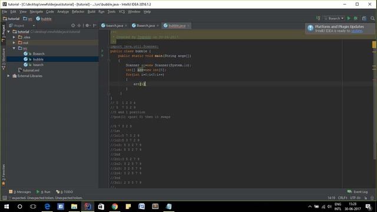
Task: Toggle the 4: Run tool window
Action: (43, 191)
